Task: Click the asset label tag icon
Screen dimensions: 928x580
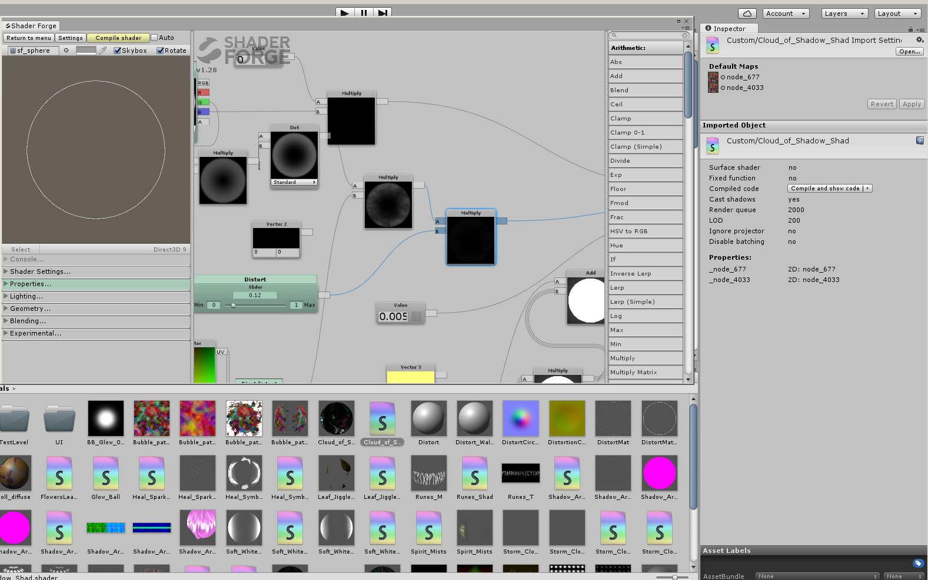Action: coord(918,564)
